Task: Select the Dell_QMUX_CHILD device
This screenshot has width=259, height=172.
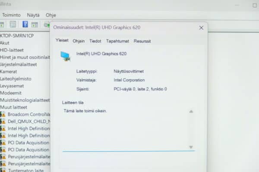Action: (x=29, y=122)
